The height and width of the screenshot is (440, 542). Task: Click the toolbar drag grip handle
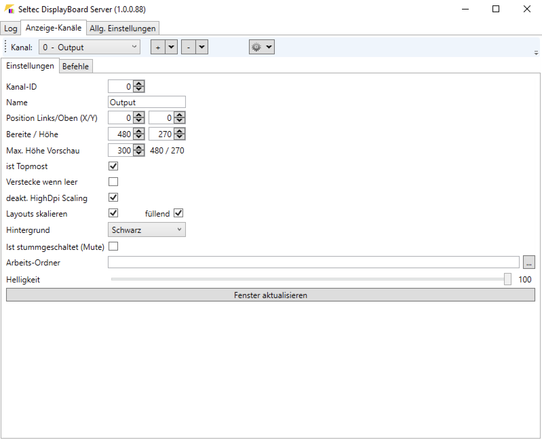click(x=6, y=47)
